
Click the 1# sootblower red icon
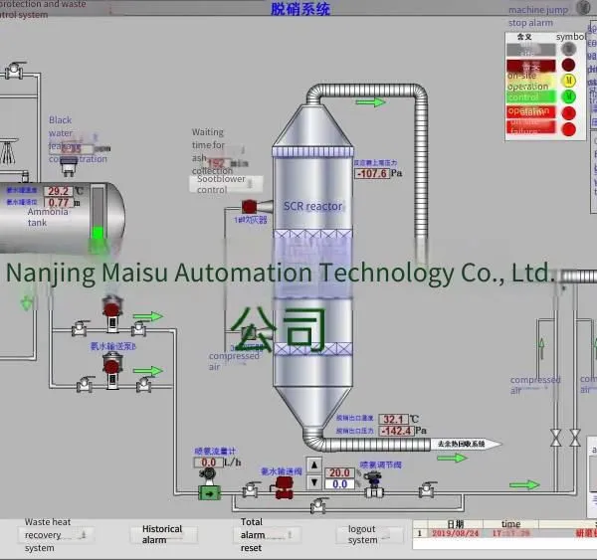[249, 207]
